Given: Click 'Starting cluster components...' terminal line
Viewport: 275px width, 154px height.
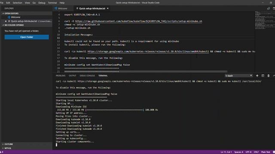Looking at the screenshot, I should click(x=75, y=142).
